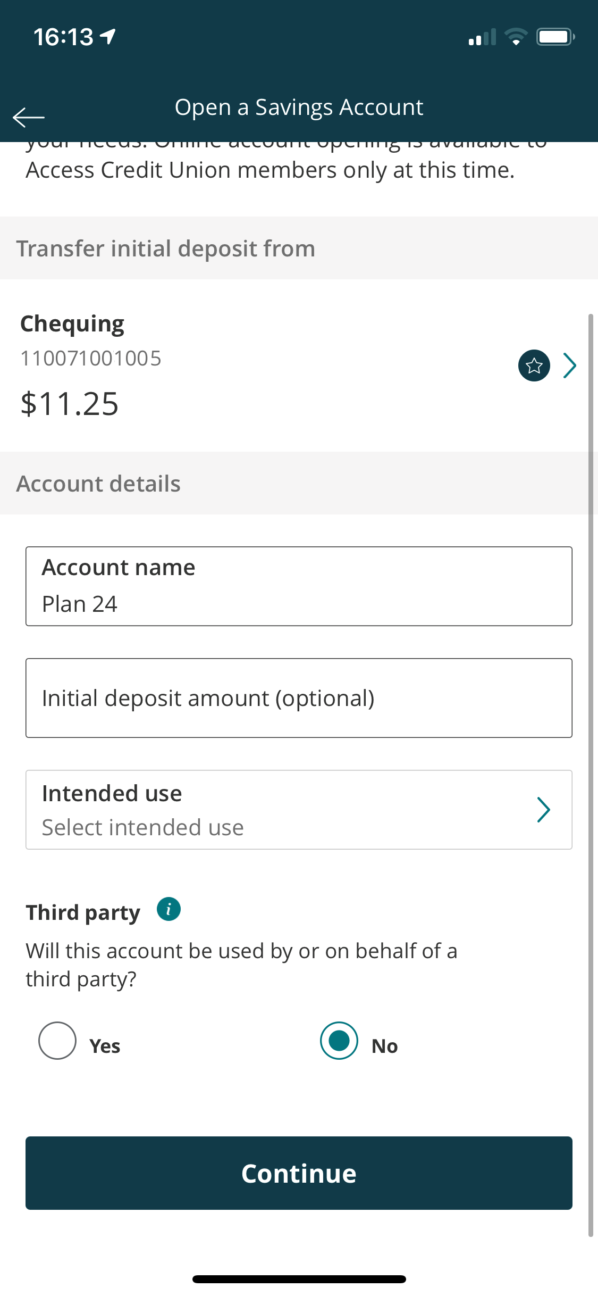The image size is (598, 1296).
Task: Tap the cellular signal bars icon
Action: 482,37
